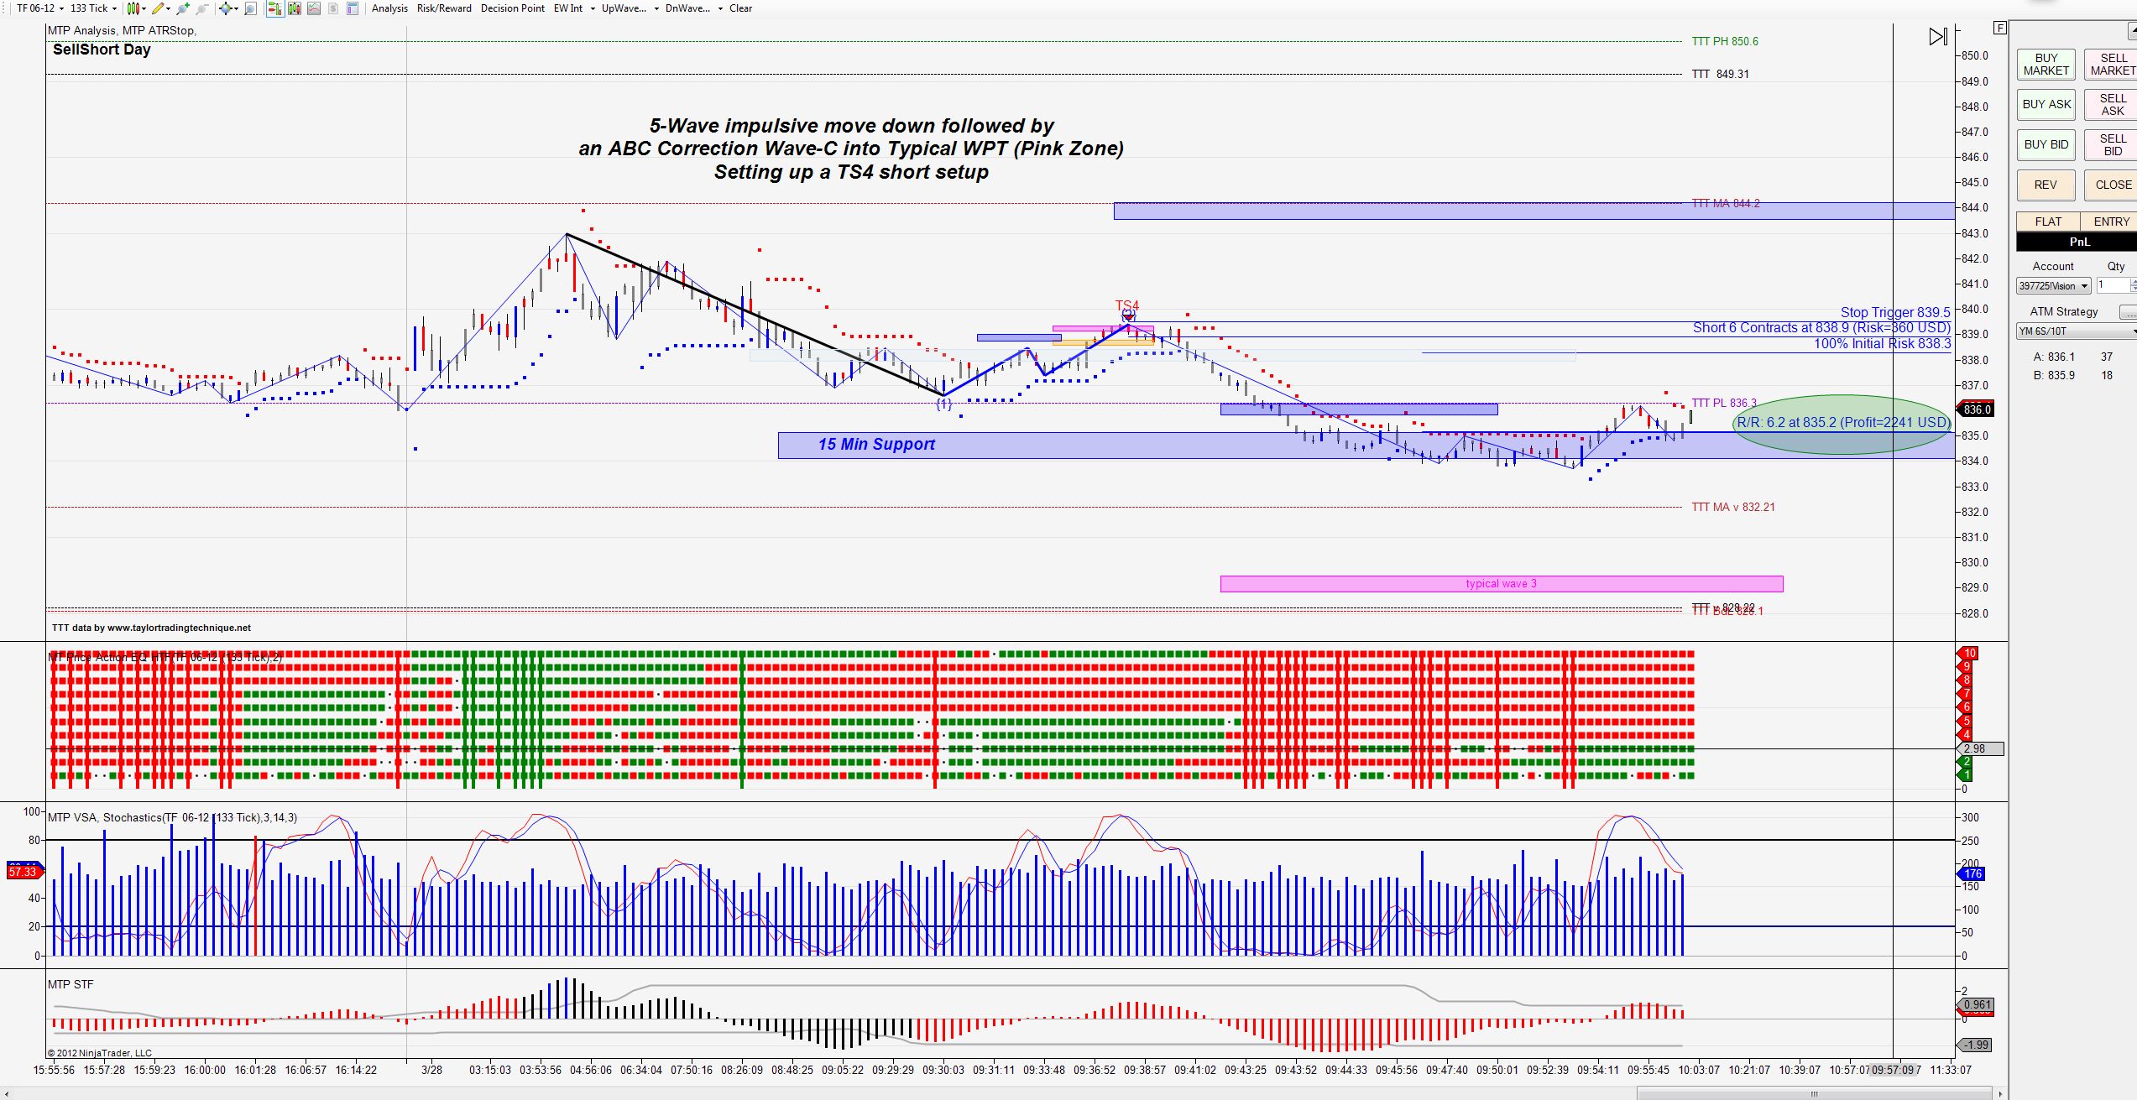The image size is (2137, 1100).
Task: Expand the DnWave dropdown arrow
Action: coord(720,8)
